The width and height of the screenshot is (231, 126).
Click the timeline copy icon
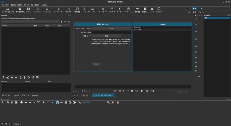(12, 102)
